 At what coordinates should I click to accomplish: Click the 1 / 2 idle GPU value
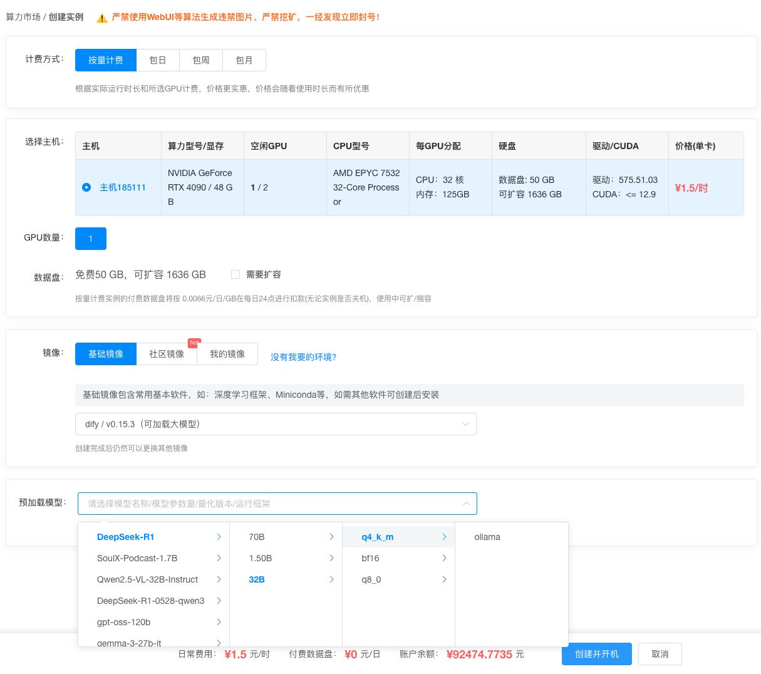(x=259, y=187)
